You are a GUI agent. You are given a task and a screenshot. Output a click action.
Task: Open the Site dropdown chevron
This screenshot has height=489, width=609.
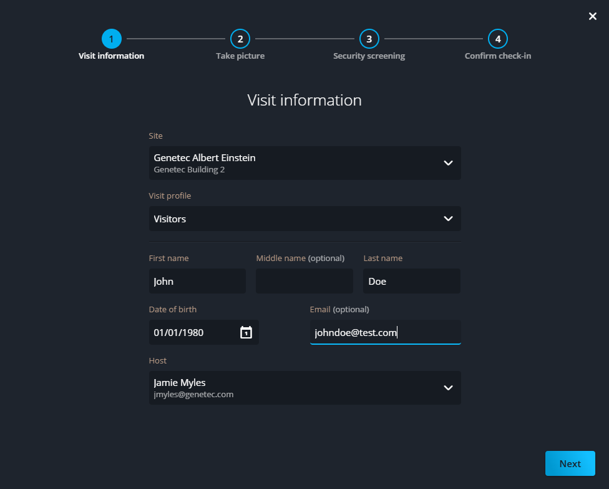[x=448, y=163]
